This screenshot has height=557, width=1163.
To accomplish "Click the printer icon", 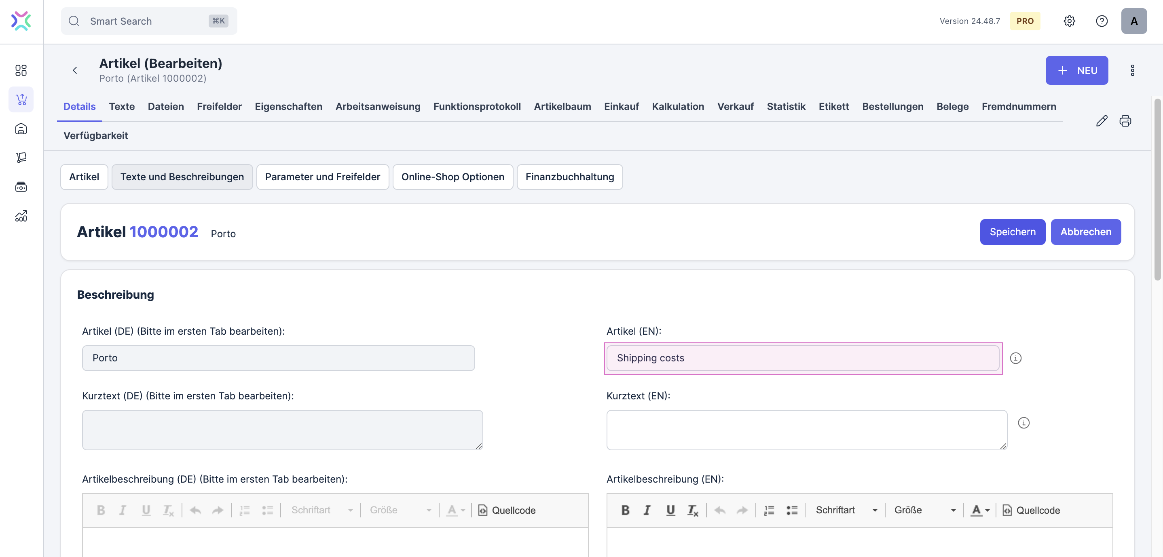I will point(1125,121).
